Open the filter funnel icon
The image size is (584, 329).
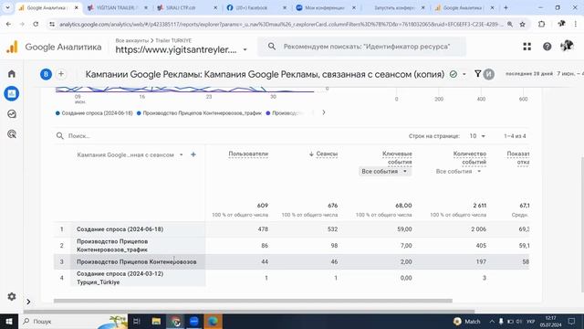(x=477, y=74)
